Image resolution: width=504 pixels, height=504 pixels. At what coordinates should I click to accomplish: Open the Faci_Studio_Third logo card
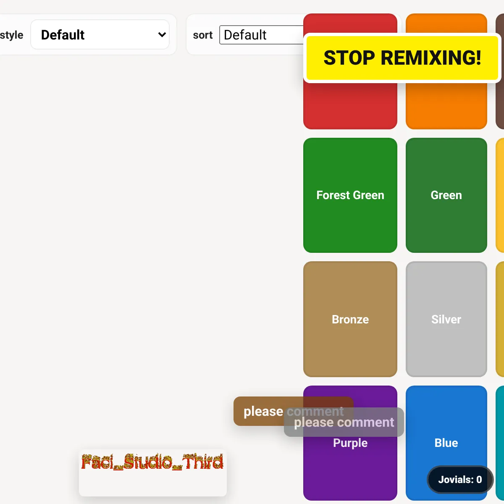coord(152,472)
